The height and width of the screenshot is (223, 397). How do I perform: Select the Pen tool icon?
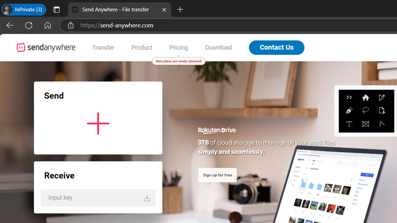pyautogui.click(x=349, y=110)
